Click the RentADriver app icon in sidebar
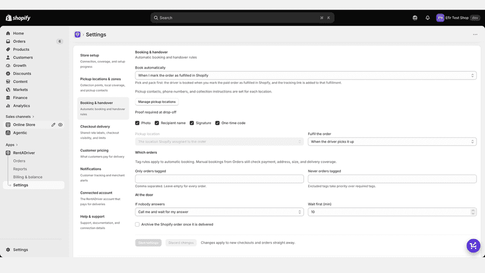This screenshot has height=273, width=485. (x=8, y=152)
